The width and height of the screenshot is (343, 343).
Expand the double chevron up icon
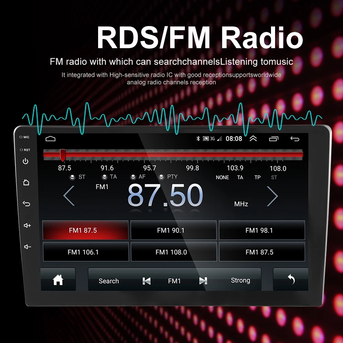253,139
